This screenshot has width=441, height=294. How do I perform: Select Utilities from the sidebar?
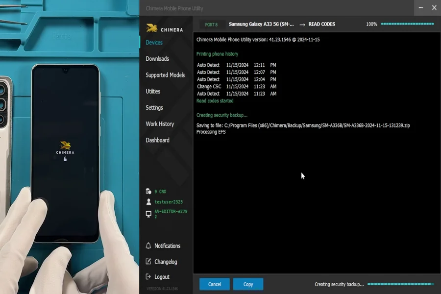[153, 91]
